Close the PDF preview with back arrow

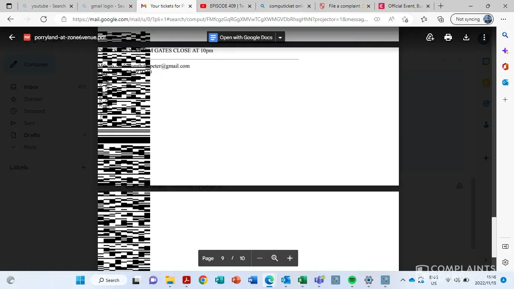tap(12, 37)
